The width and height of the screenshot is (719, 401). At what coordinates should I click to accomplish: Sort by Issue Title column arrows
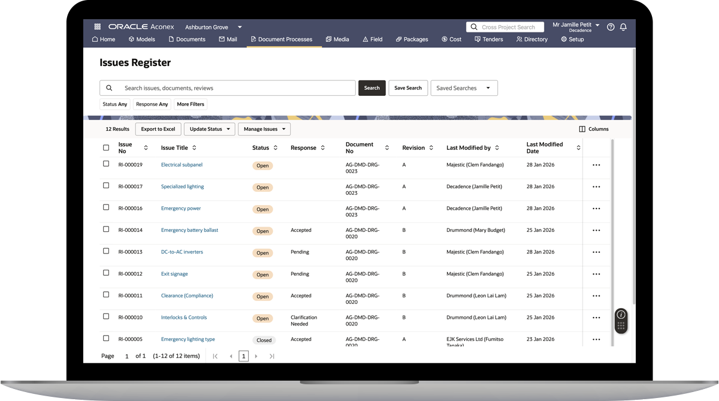(x=194, y=148)
